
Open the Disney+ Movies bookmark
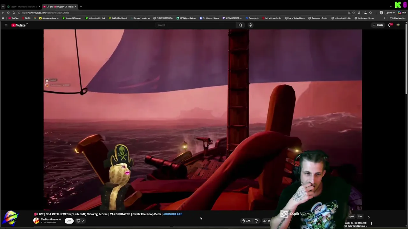pos(140,18)
